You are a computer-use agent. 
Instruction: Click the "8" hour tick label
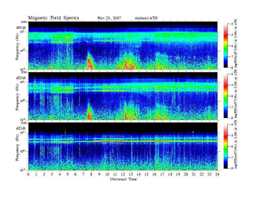coord(91,175)
